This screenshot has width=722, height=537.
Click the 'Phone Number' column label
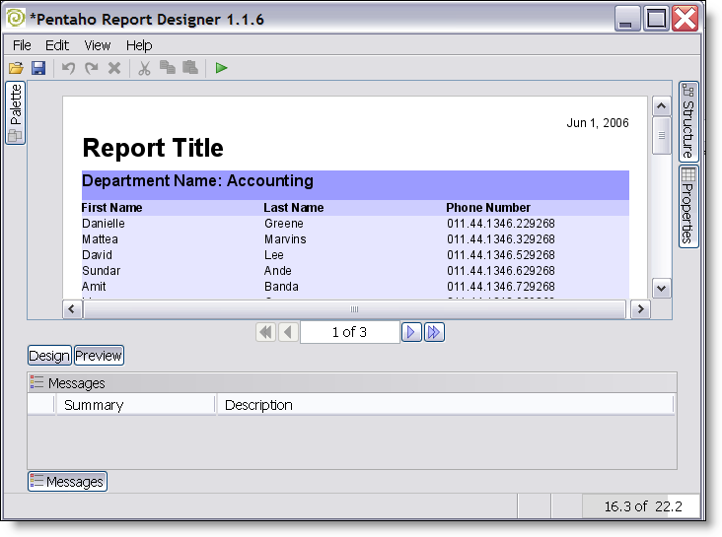point(488,208)
